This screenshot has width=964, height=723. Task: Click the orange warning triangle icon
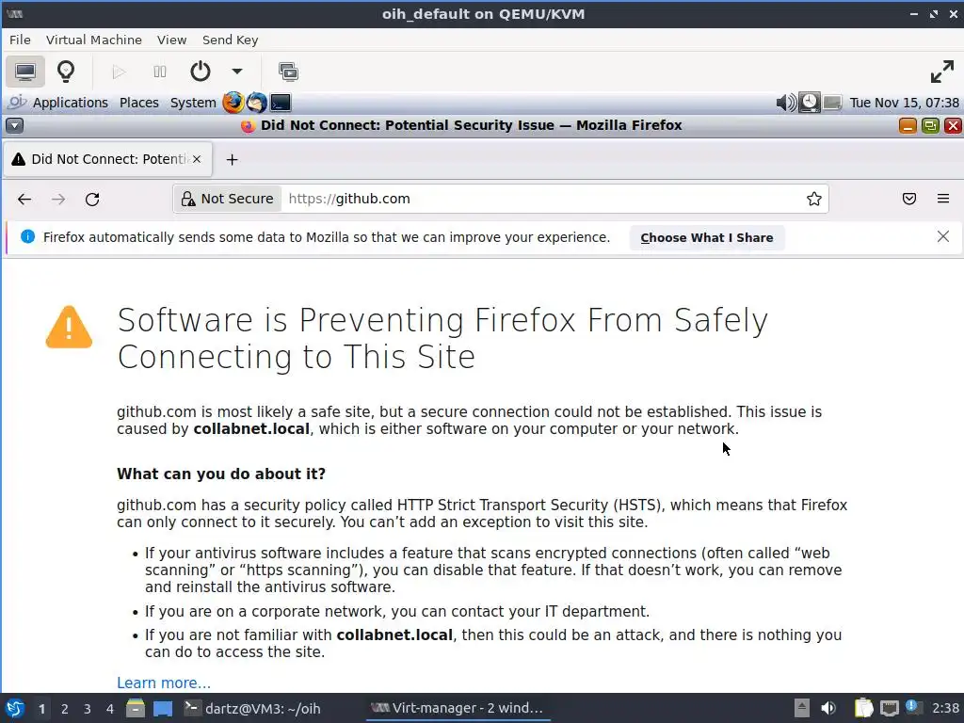coord(69,327)
